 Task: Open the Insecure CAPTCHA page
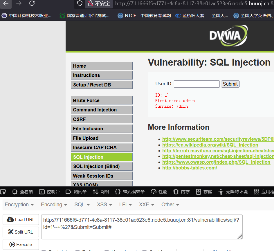coord(102,147)
